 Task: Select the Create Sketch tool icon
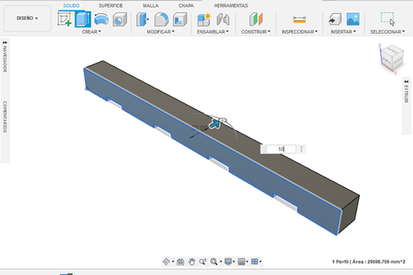[65, 19]
